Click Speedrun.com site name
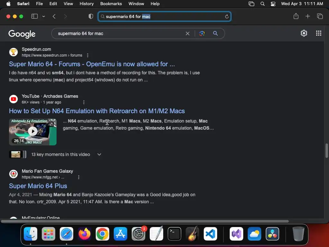The image size is (329, 247). pos(36,49)
